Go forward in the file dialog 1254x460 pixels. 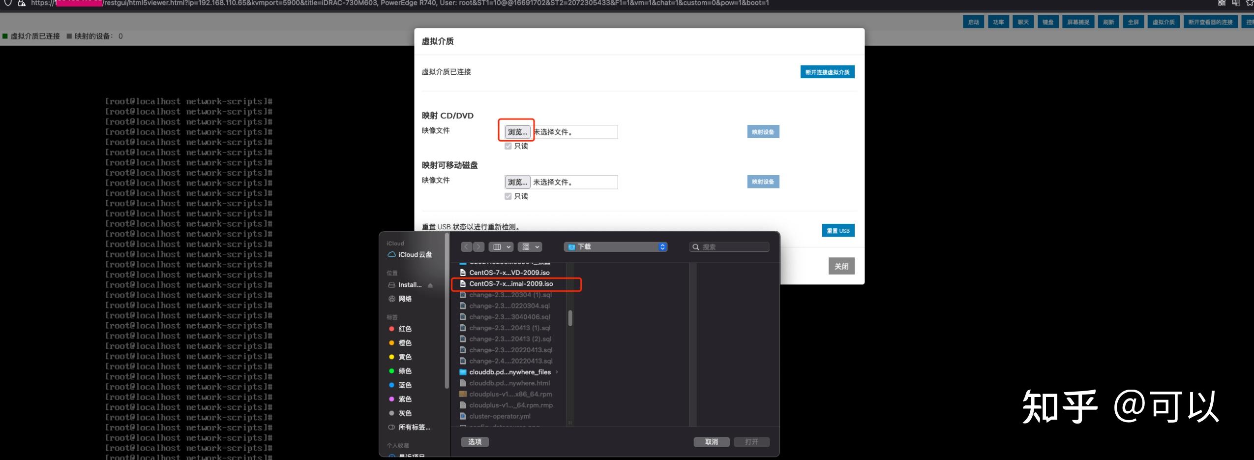point(478,246)
